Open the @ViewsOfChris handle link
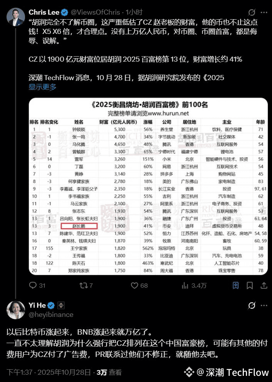Image resolution: width=272 pixels, height=382 pixels. (x=95, y=12)
